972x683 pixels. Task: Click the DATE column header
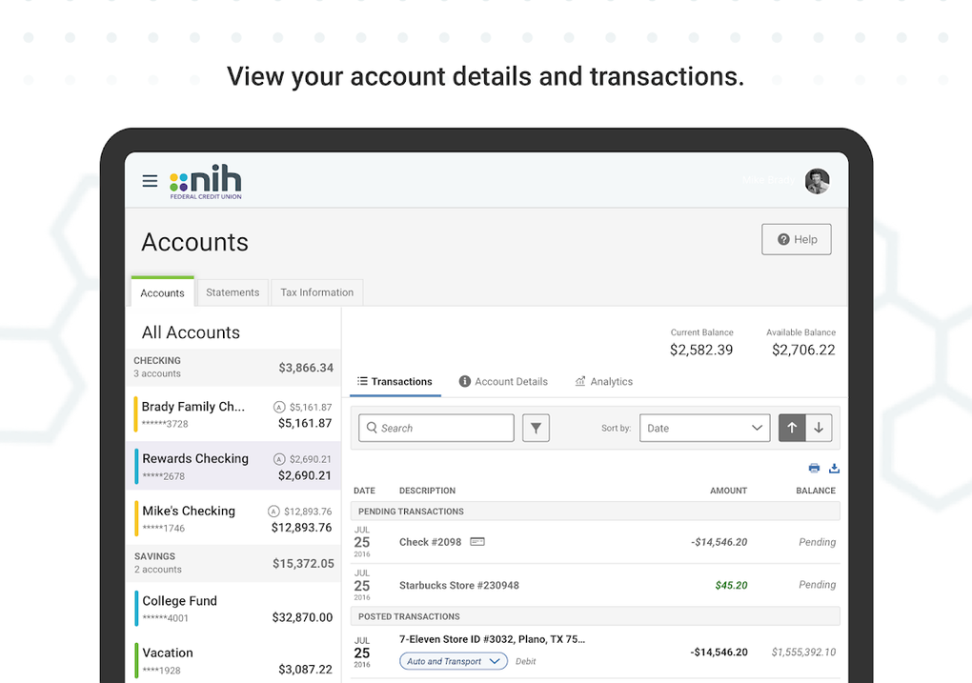coord(364,491)
